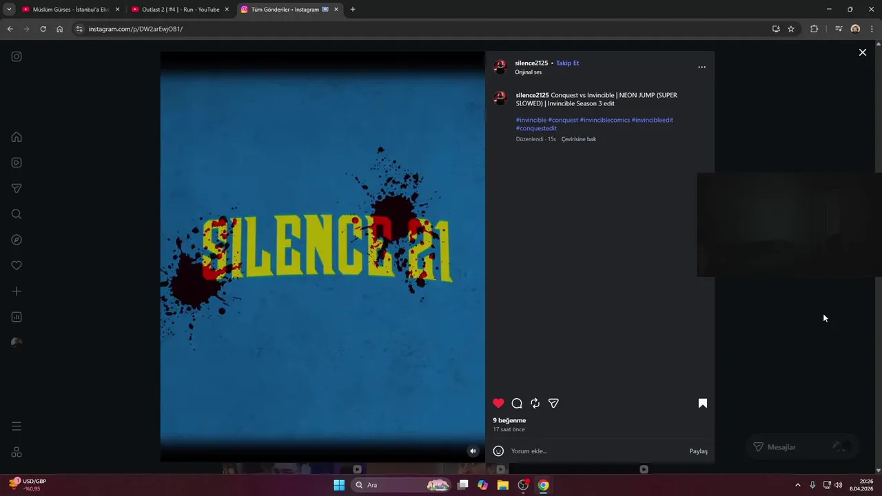Close the post dialog with X
The image size is (882, 496).
coord(862,52)
